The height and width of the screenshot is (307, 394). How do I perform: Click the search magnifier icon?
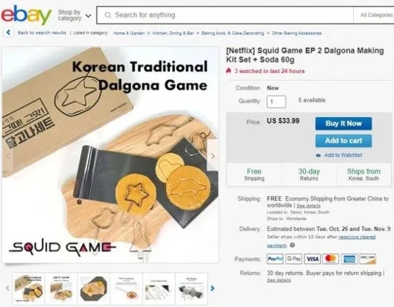(107, 15)
